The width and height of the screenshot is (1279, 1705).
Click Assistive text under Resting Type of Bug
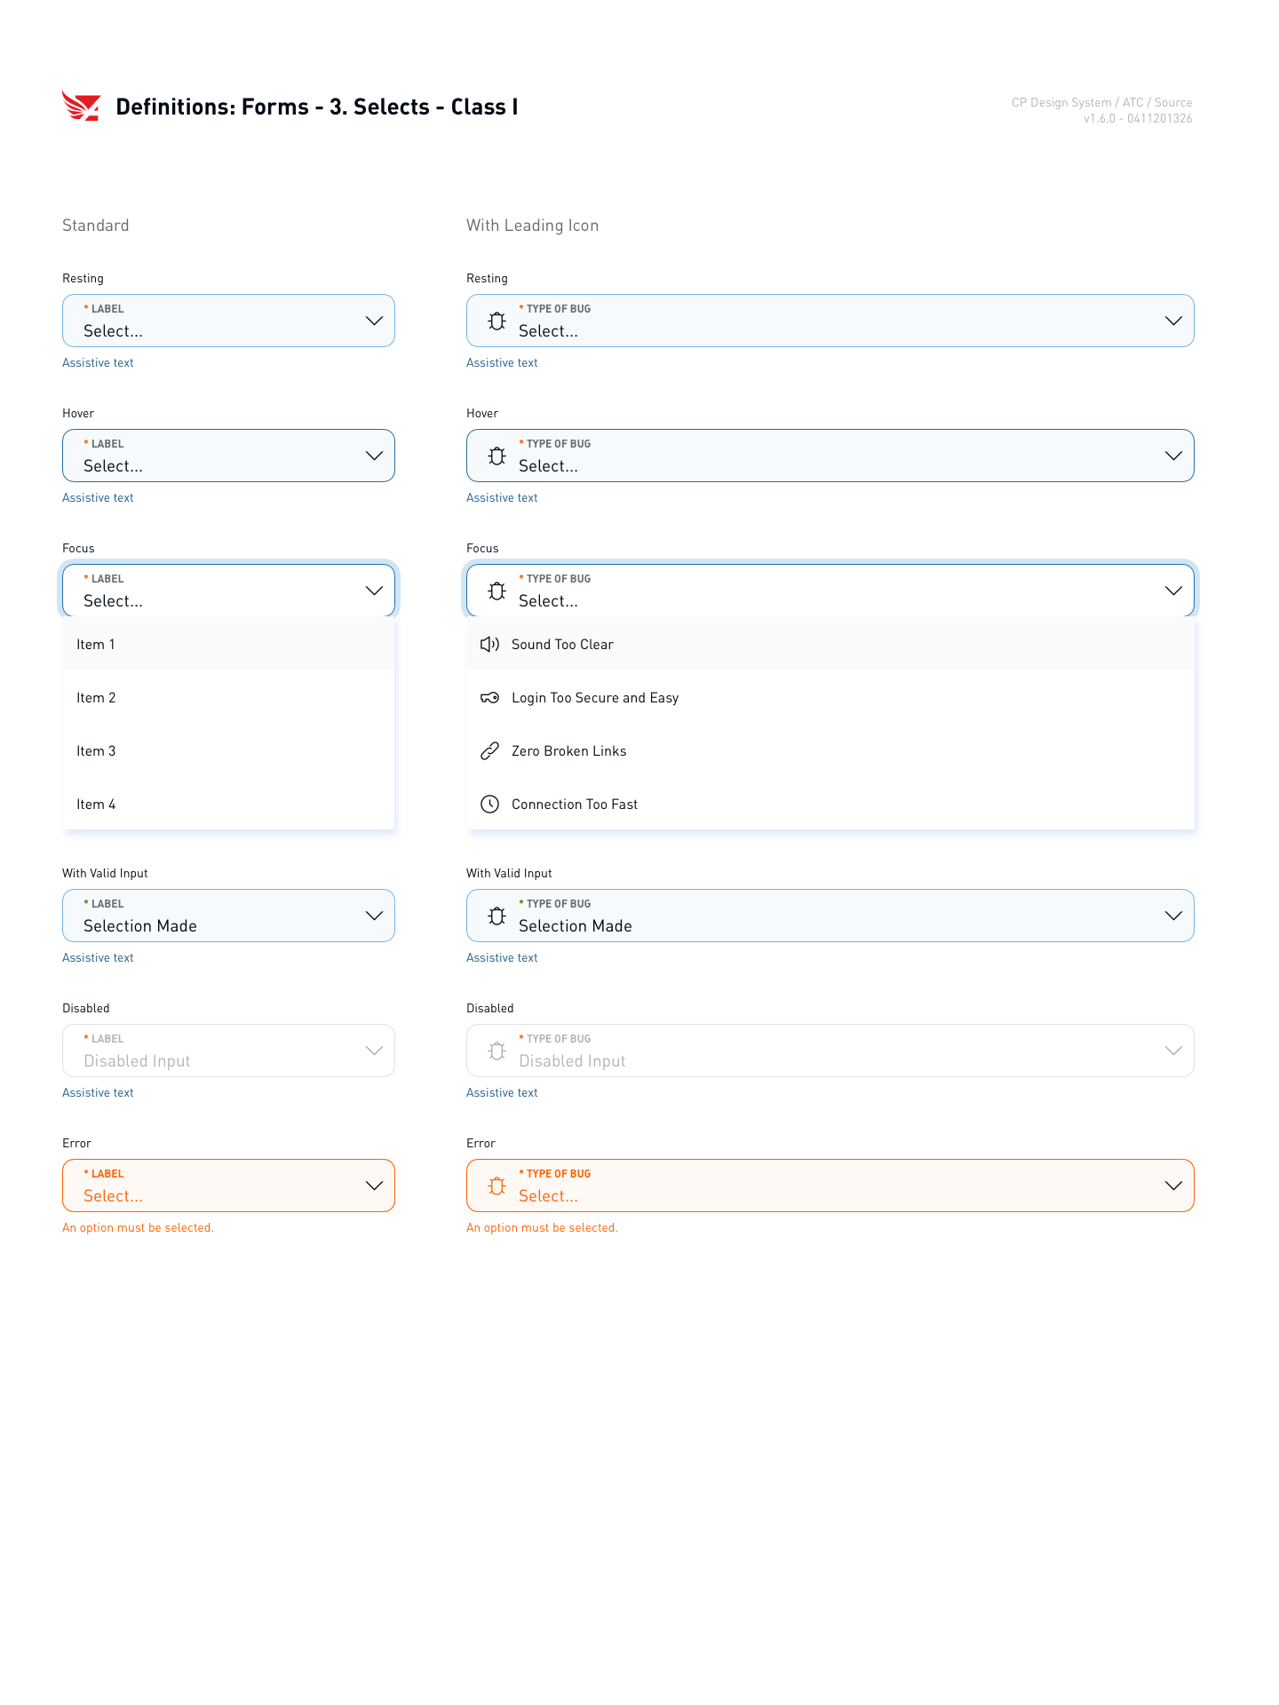pos(502,363)
